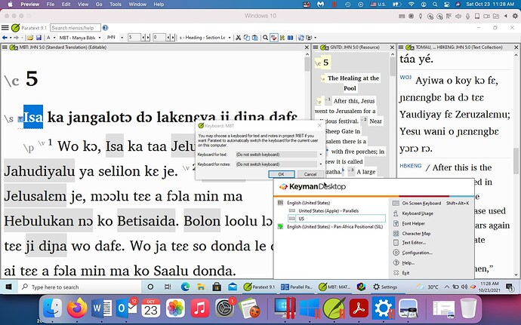Image resolution: width=521 pixels, height=325 pixels.
Task: Open the MBT window's hamburger menu
Action: 5,48
